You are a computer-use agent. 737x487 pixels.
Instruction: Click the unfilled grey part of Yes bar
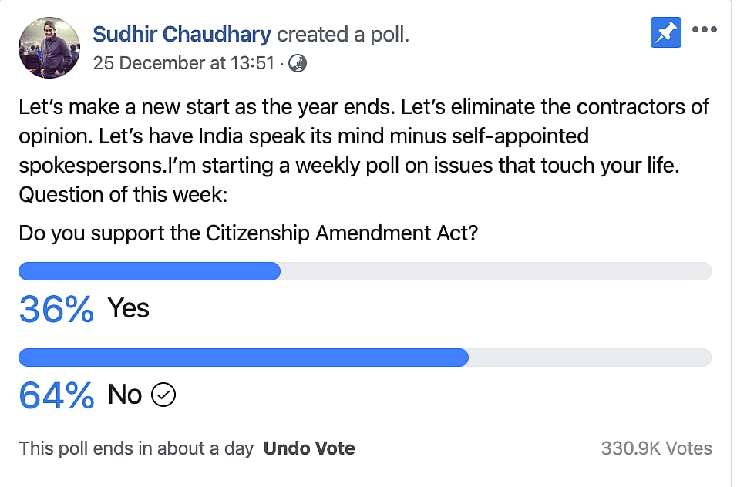[x=495, y=271]
